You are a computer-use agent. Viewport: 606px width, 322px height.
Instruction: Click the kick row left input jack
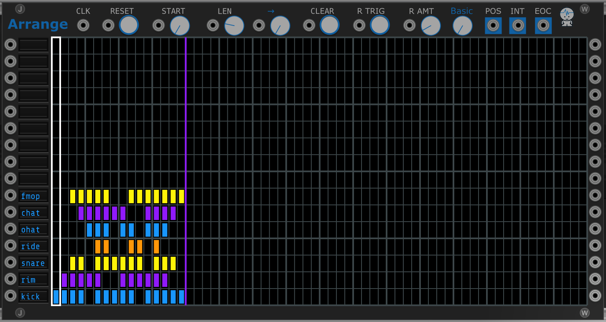tap(10, 296)
